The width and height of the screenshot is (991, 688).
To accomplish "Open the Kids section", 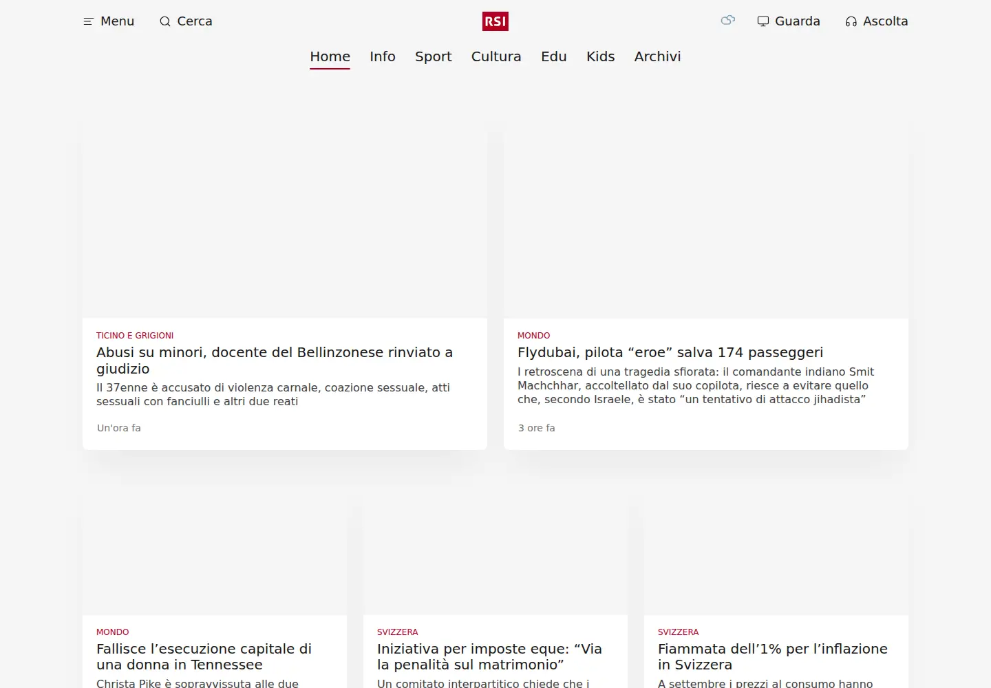I will click(601, 56).
